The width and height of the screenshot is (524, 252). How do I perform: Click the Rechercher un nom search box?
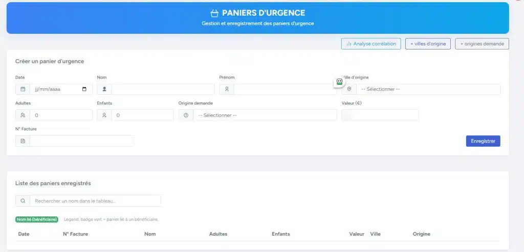(96, 201)
